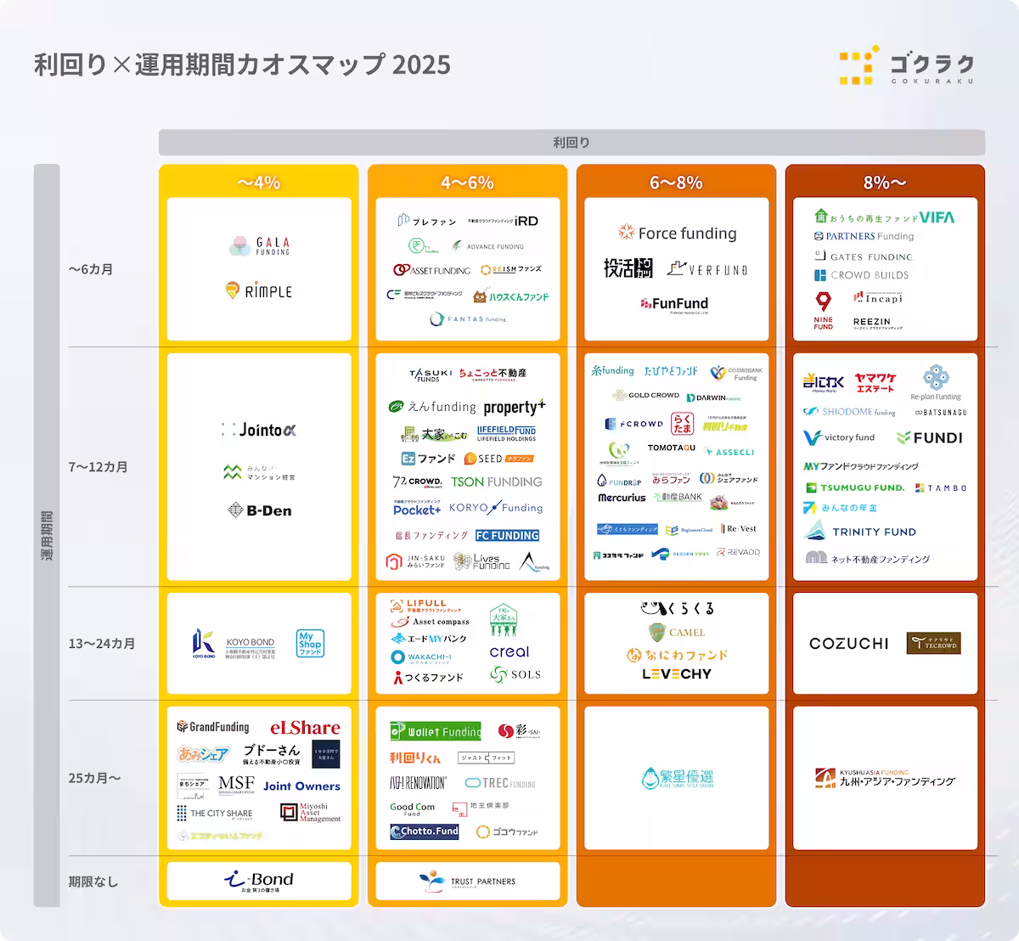The height and width of the screenshot is (941, 1019).
Task: Click the GALA FUNDING logo
Action: (259, 246)
